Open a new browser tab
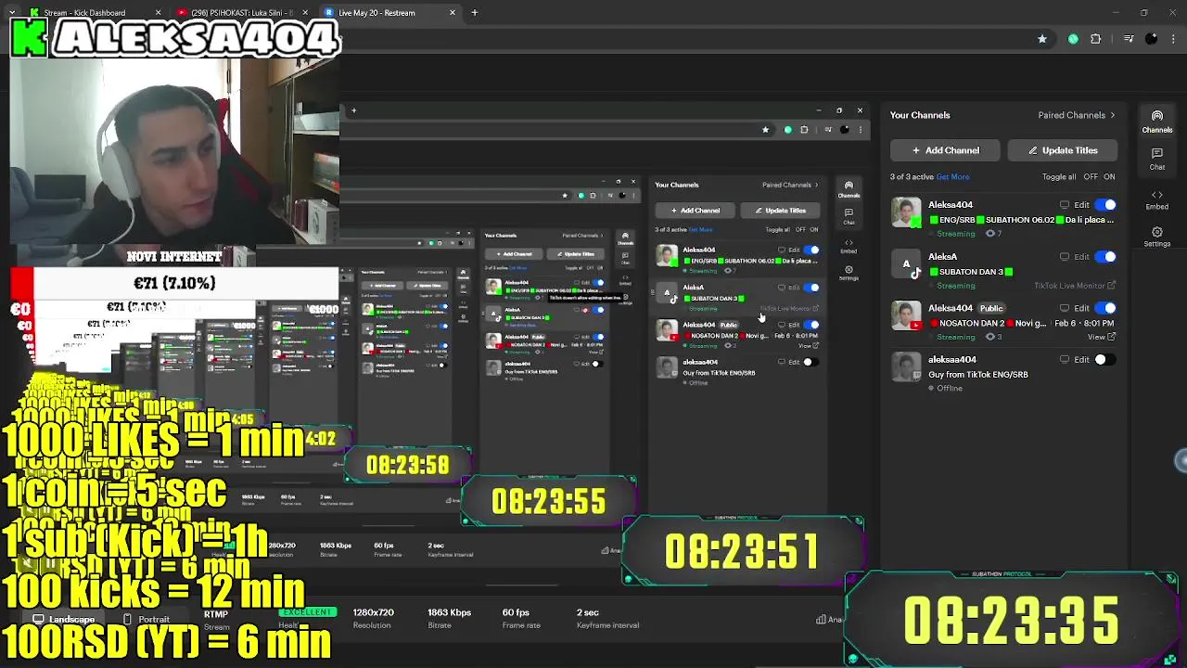 [x=475, y=13]
